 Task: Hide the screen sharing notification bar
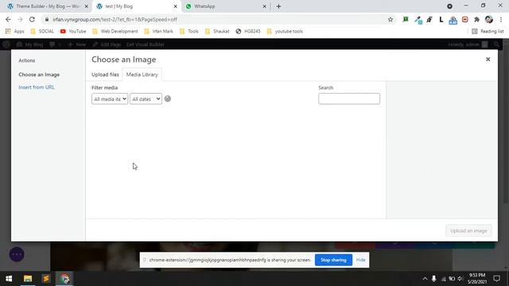(x=360, y=260)
